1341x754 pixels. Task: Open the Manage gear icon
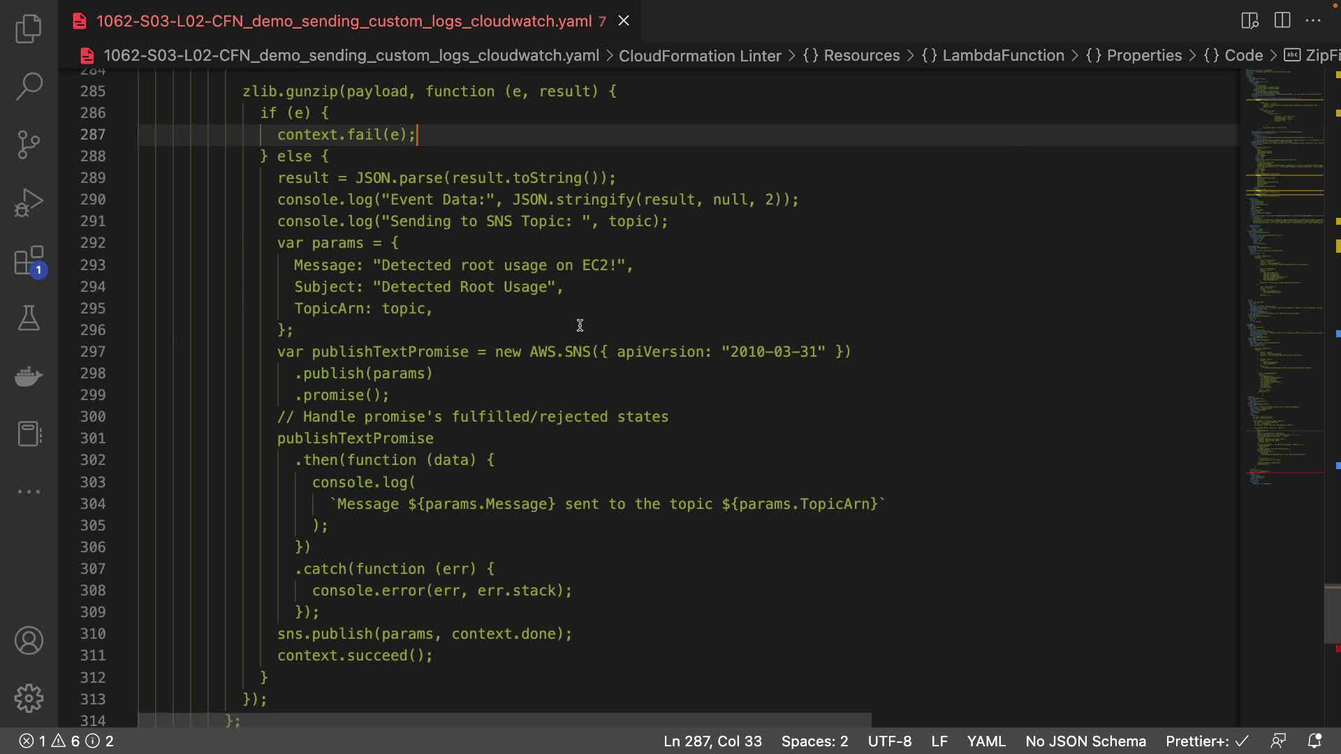click(29, 698)
